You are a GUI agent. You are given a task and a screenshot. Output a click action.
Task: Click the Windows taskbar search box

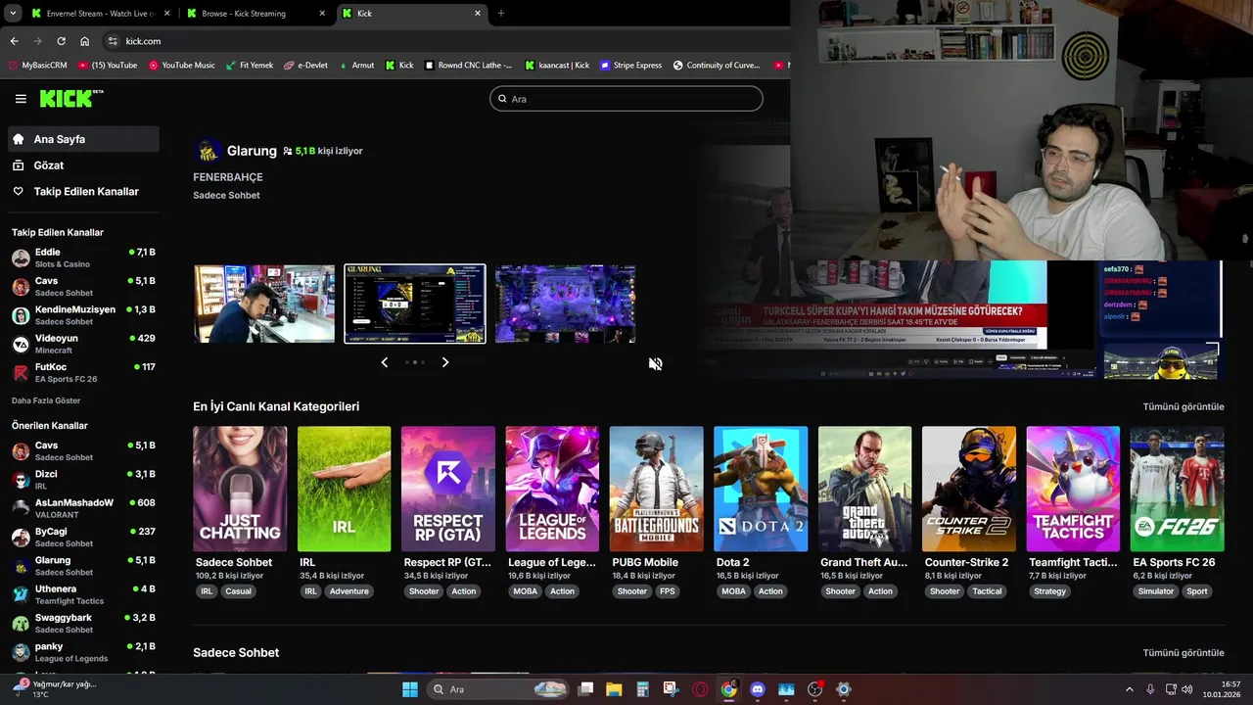point(499,689)
